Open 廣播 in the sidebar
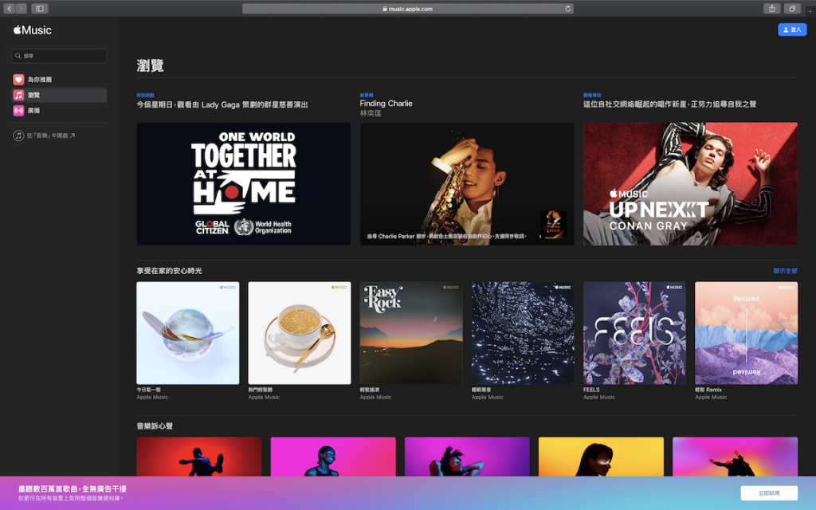 click(59, 110)
